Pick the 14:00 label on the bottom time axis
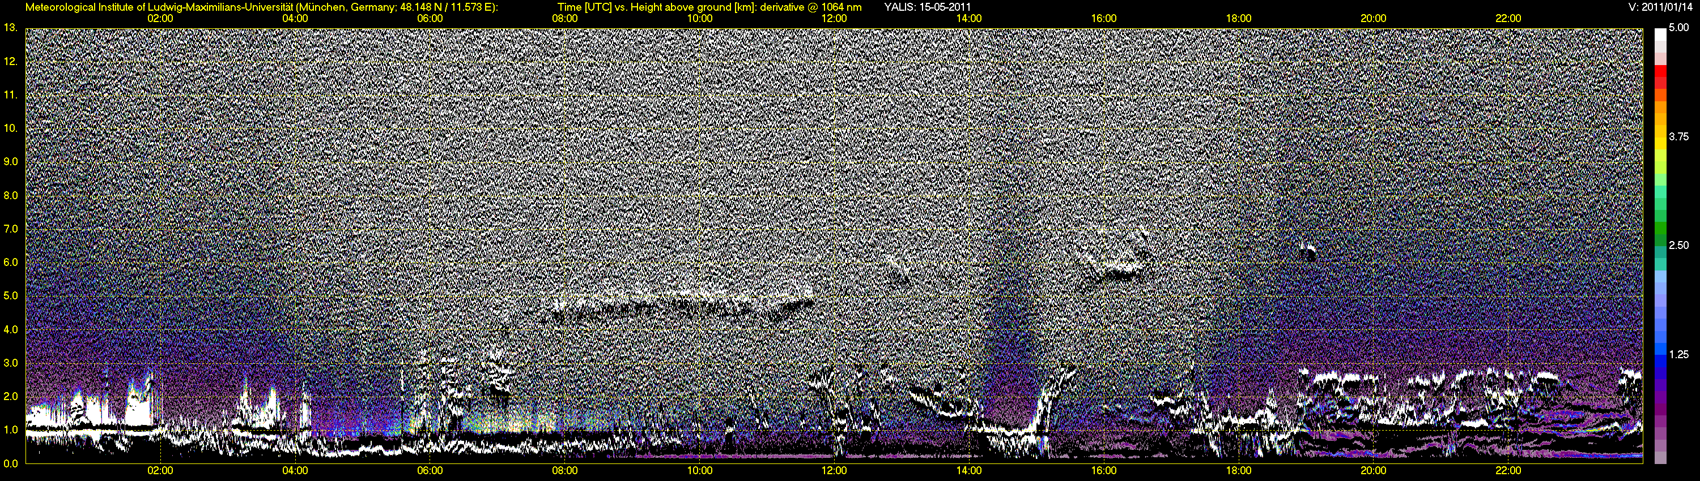 (x=969, y=470)
